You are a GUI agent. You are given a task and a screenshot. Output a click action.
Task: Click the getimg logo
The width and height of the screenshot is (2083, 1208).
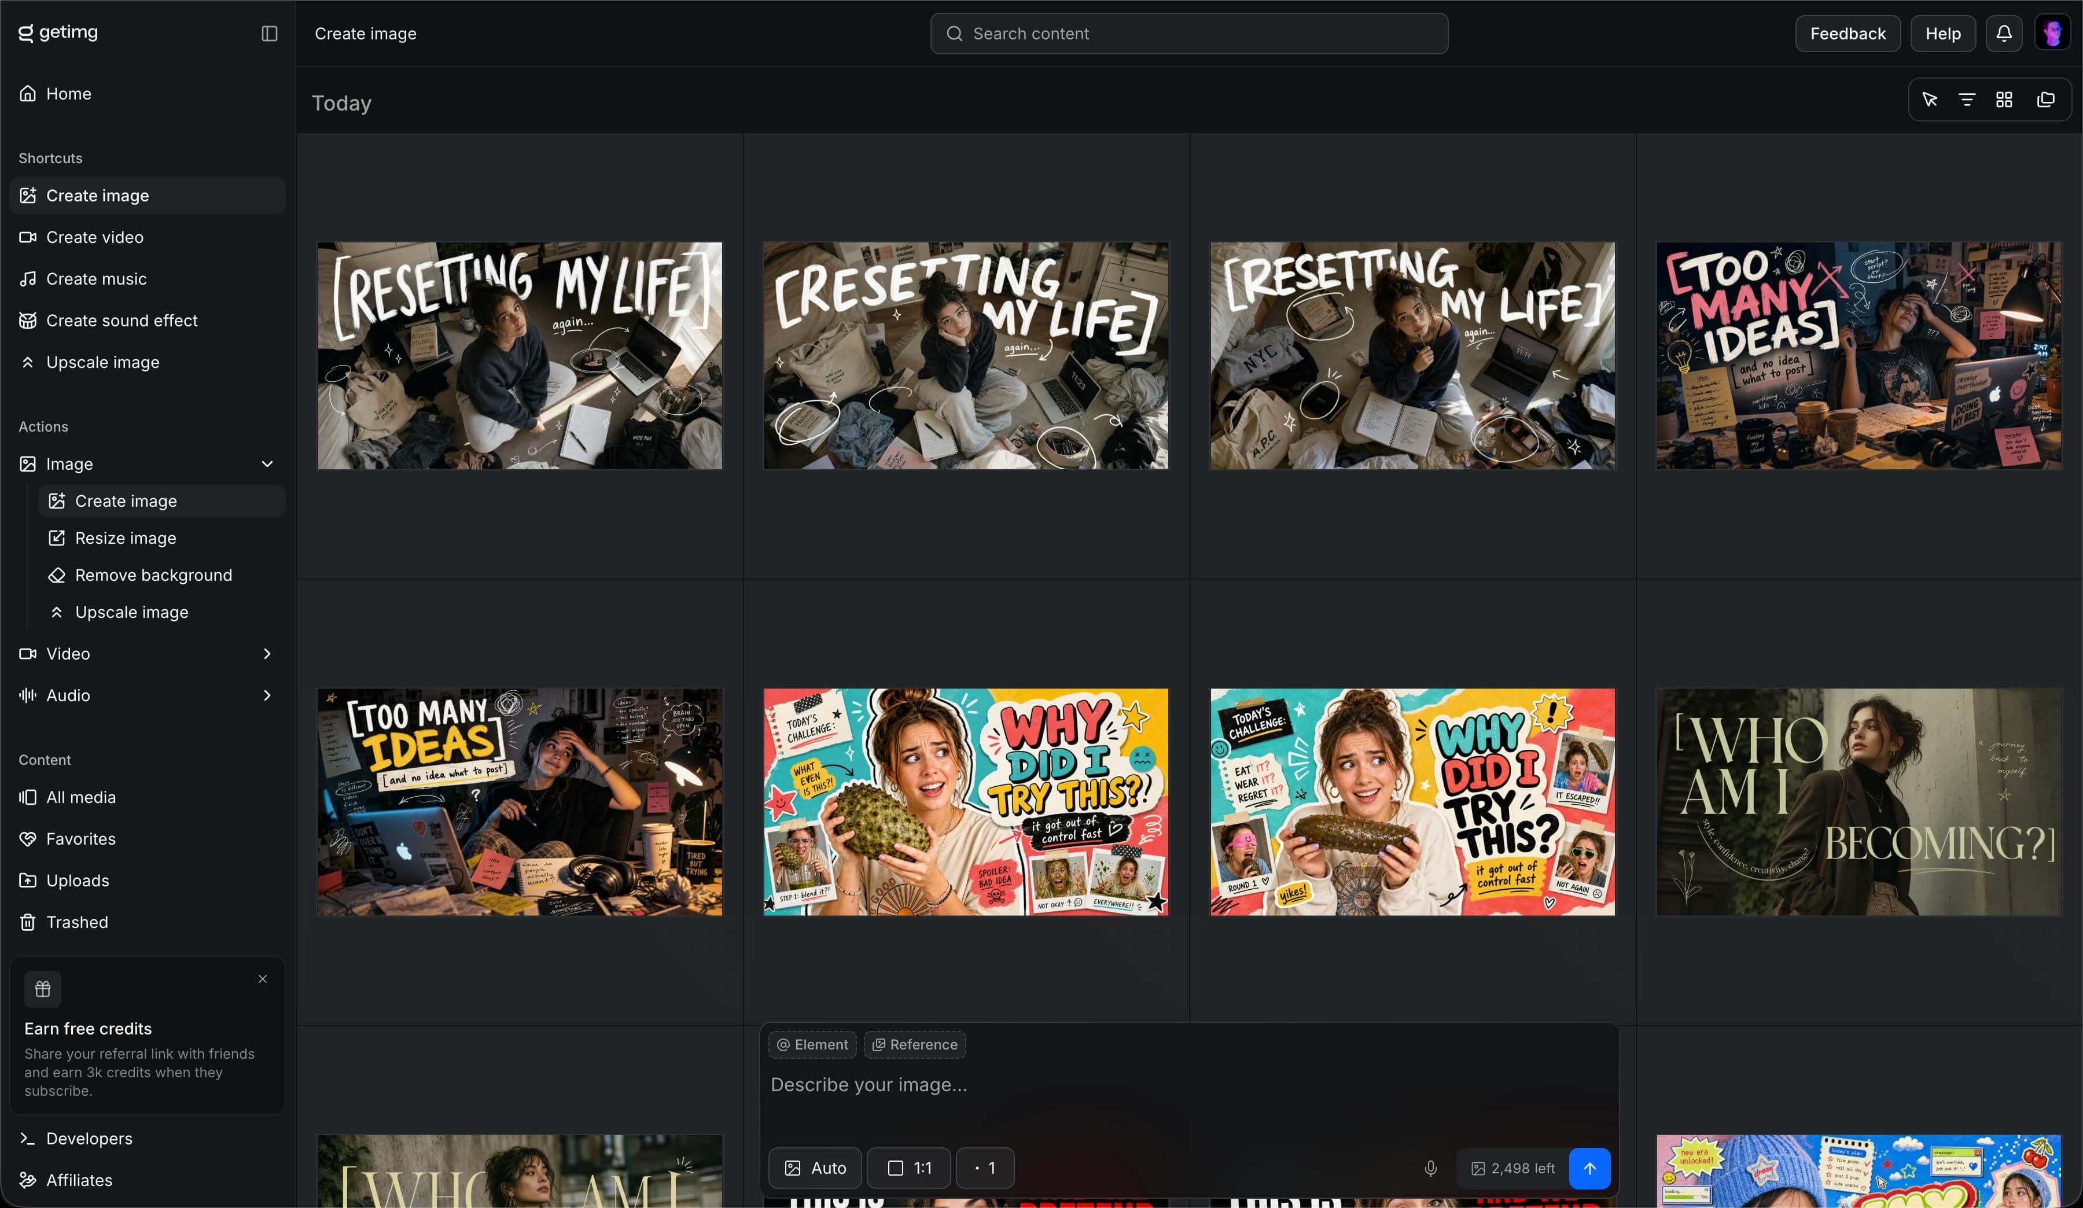click(x=58, y=33)
